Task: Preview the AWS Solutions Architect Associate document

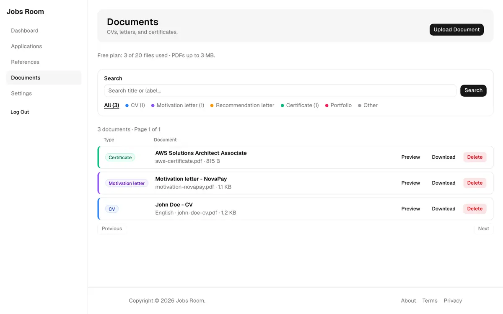Action: (x=411, y=157)
